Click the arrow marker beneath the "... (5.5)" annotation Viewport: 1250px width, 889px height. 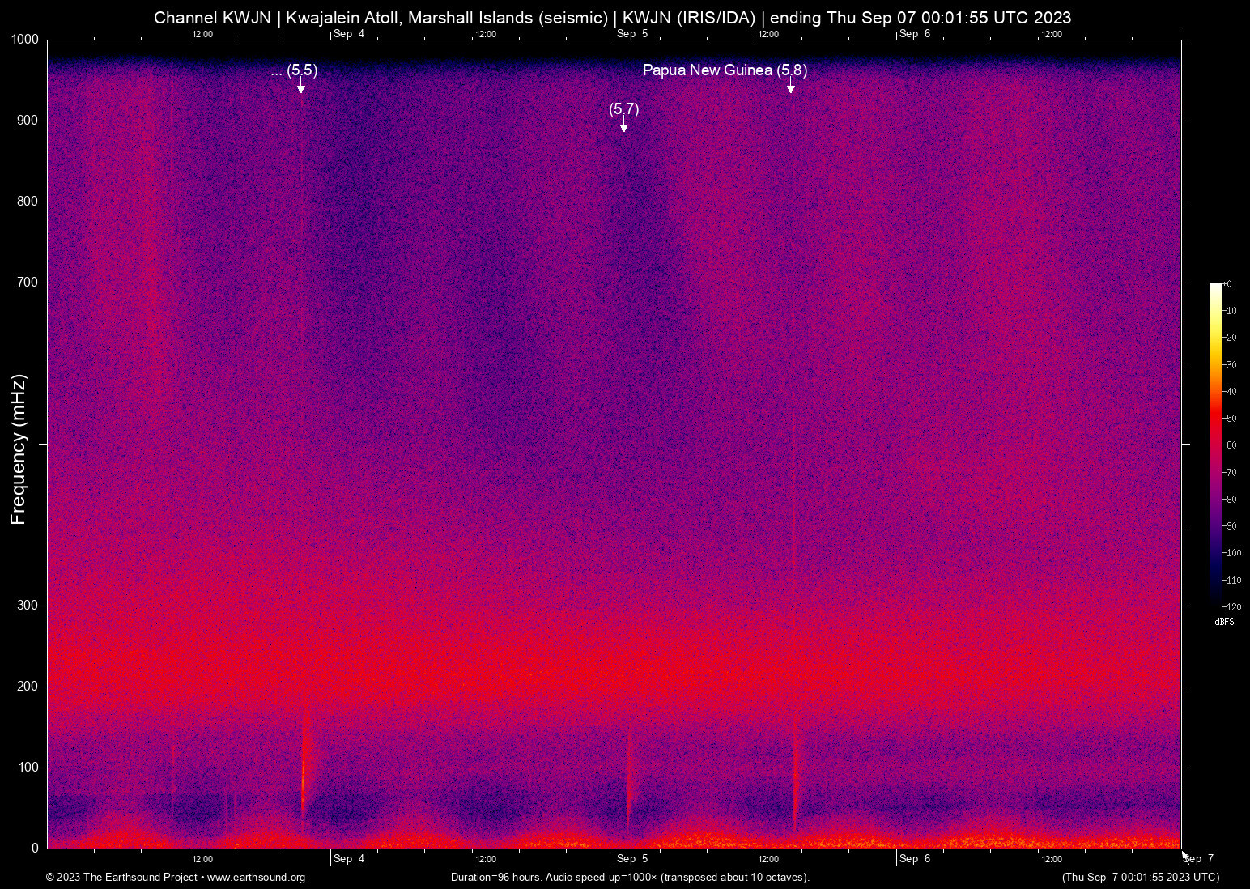[x=300, y=88]
